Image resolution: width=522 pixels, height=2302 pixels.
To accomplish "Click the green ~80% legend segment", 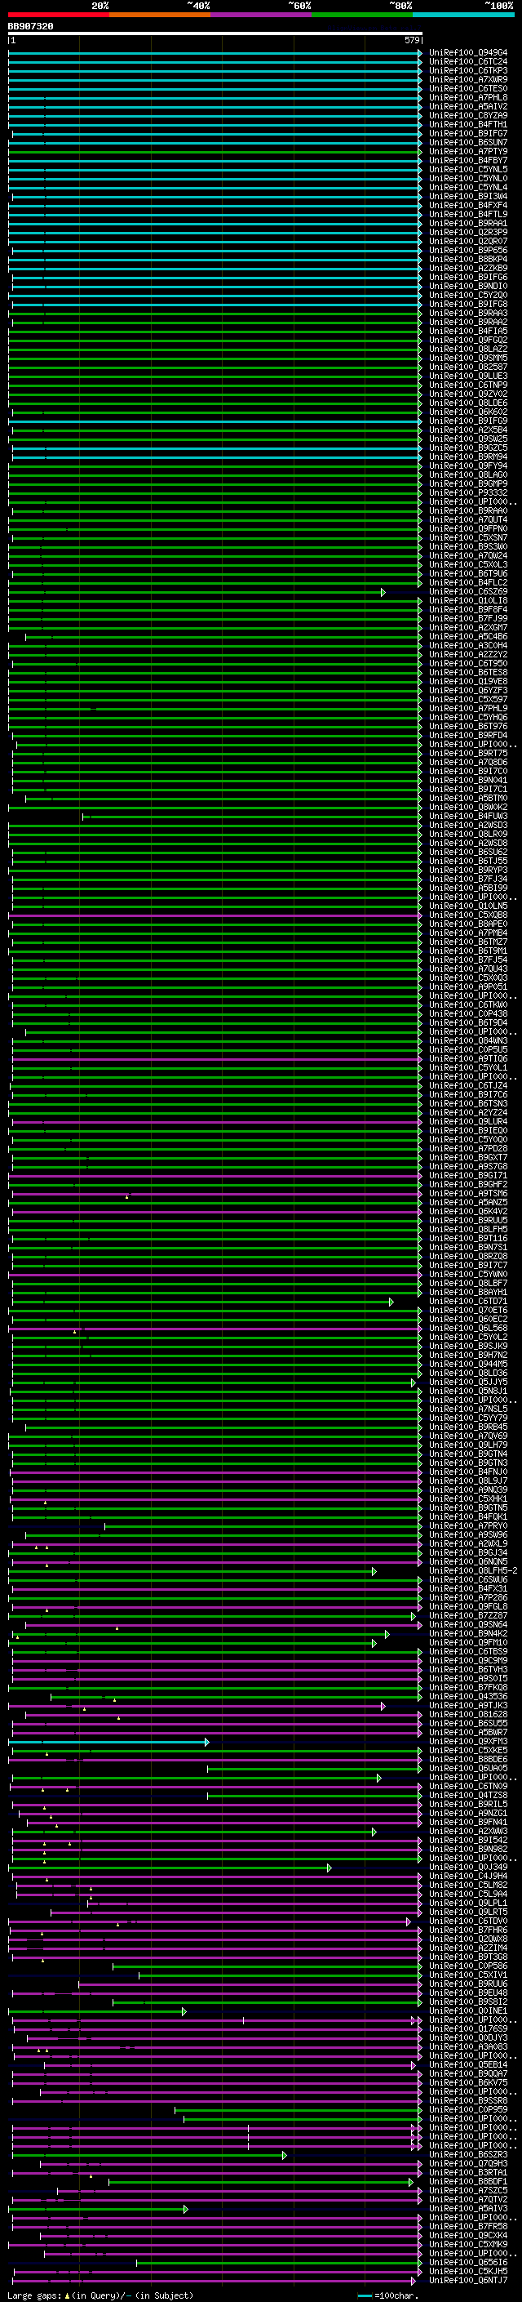I will 362,15.
